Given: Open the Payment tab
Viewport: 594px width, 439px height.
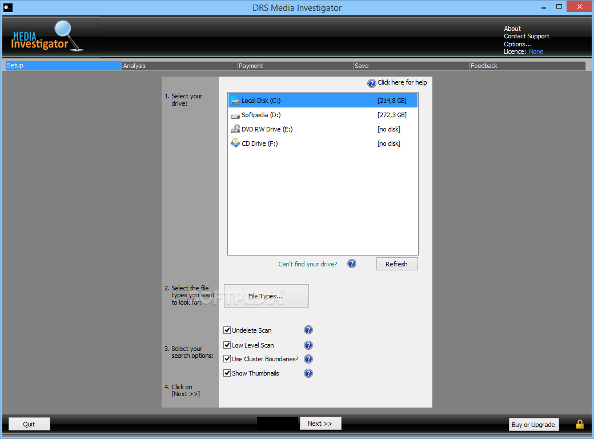Looking at the screenshot, I should (295, 66).
